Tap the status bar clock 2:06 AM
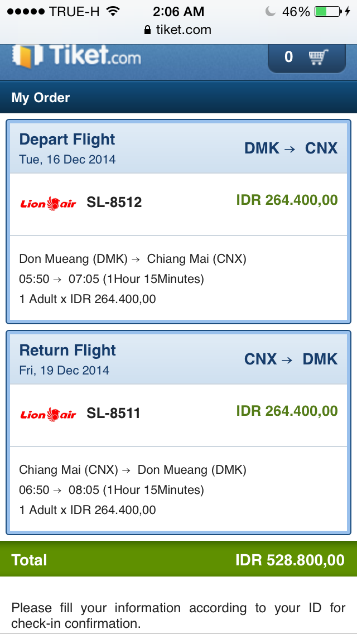The image size is (357, 634). click(178, 11)
